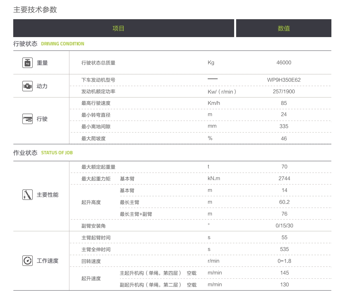Click the 回转速度 row label
The width and height of the screenshot is (339, 295).
(91, 261)
